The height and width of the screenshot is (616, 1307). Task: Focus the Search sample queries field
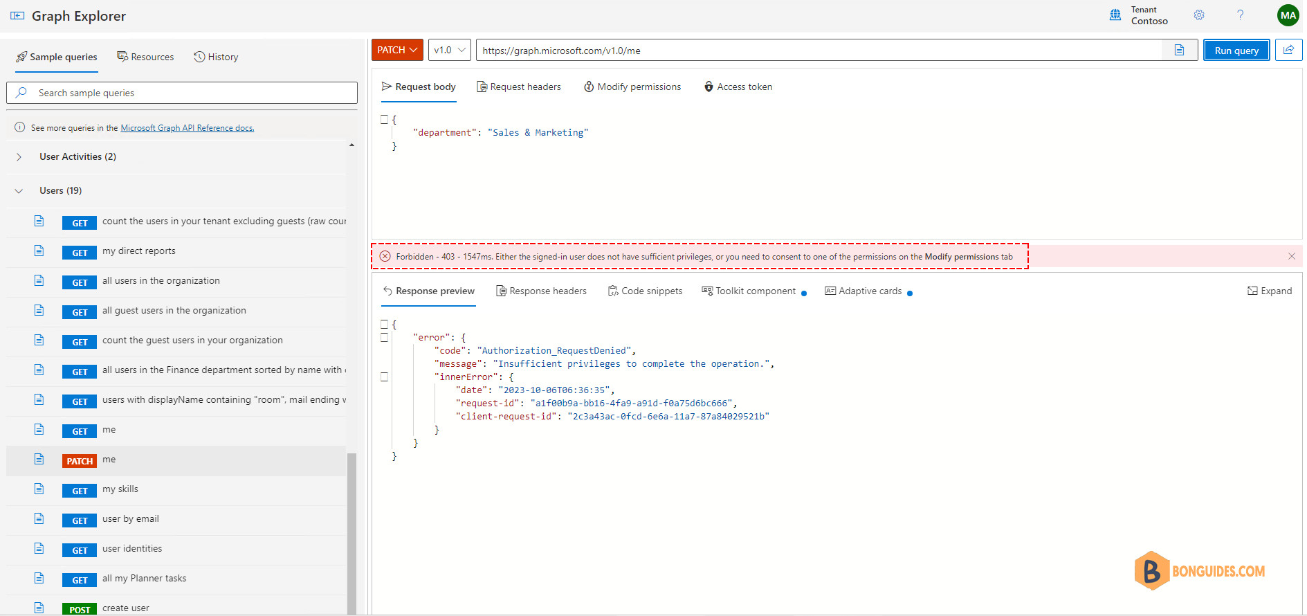point(182,93)
